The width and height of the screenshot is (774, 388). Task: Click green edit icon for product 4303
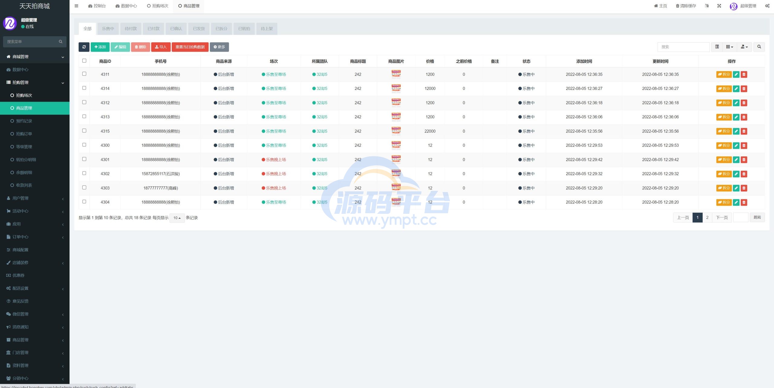point(736,188)
